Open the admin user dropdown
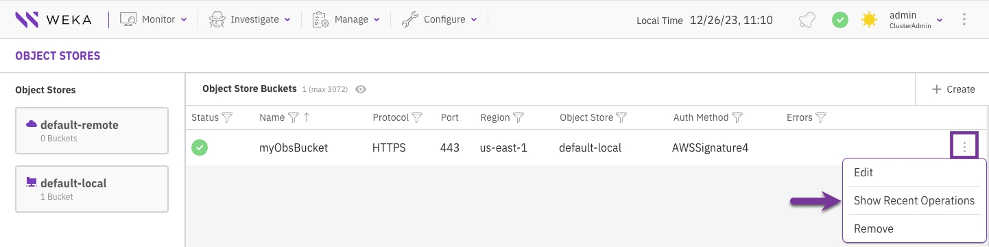Screen dimensions: 989x247 tap(916, 20)
